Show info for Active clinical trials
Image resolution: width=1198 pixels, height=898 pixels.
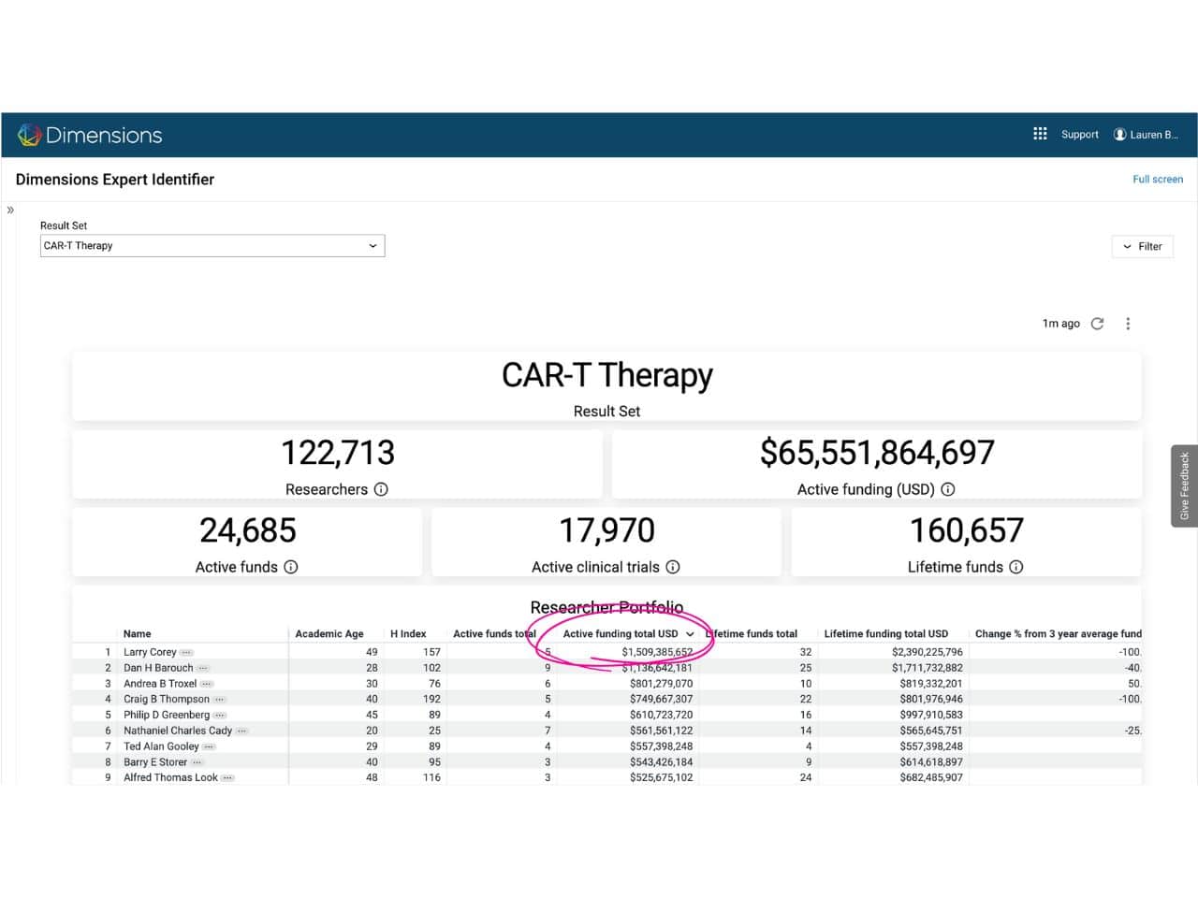(x=673, y=567)
